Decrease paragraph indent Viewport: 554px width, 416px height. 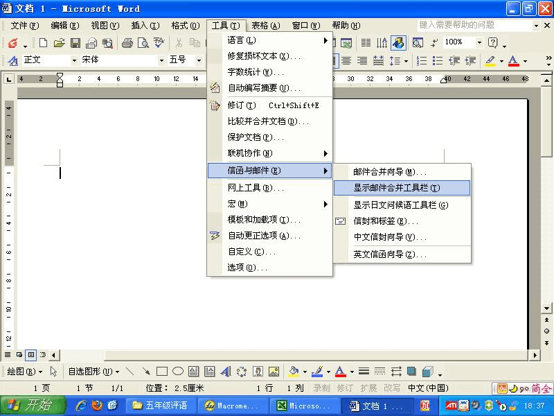(454, 61)
